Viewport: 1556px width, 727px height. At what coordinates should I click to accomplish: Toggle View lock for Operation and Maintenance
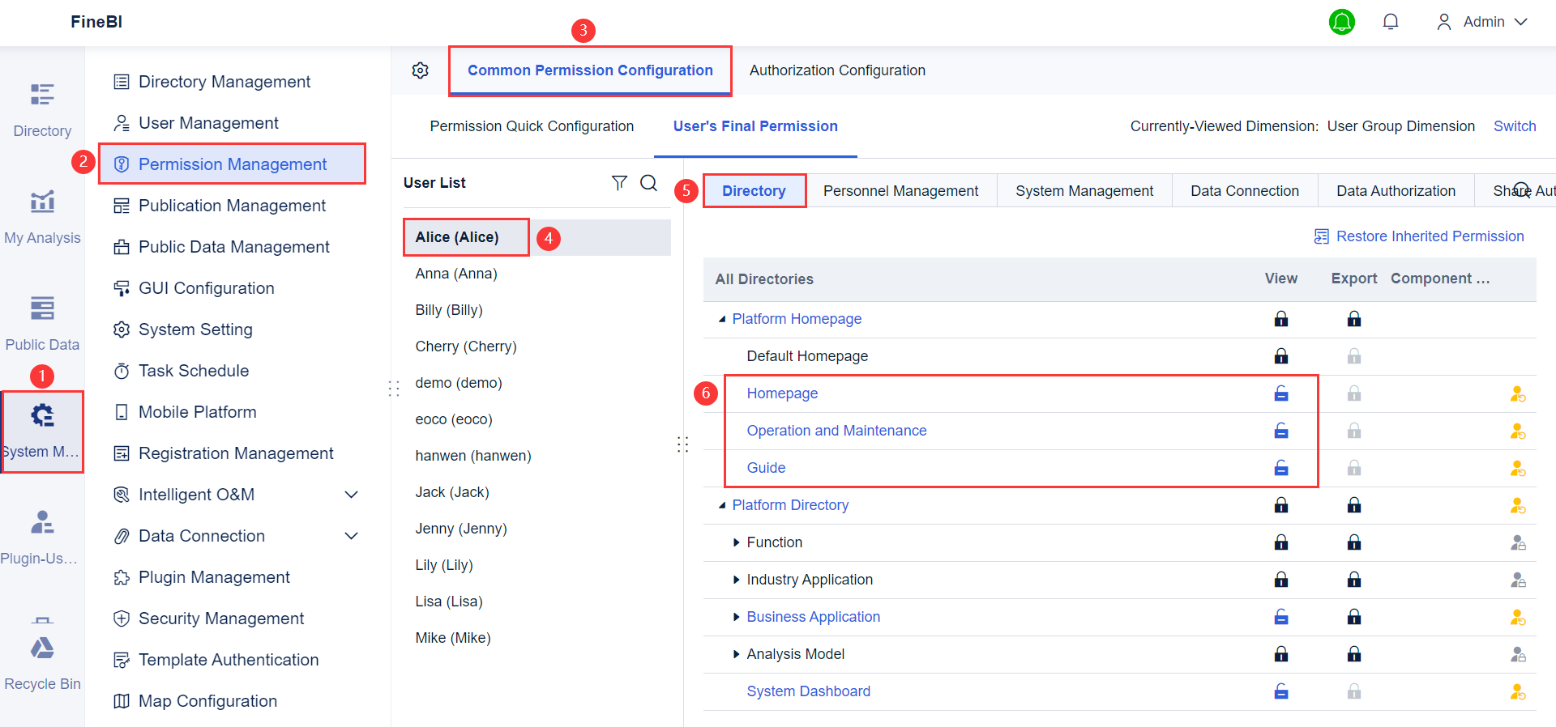pos(1281,431)
